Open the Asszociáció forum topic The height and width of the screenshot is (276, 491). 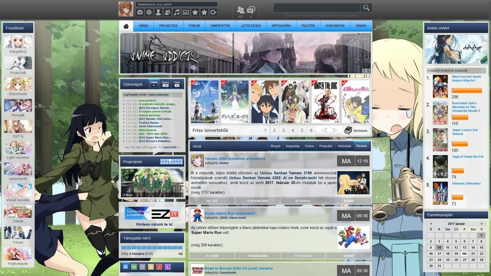click(147, 101)
